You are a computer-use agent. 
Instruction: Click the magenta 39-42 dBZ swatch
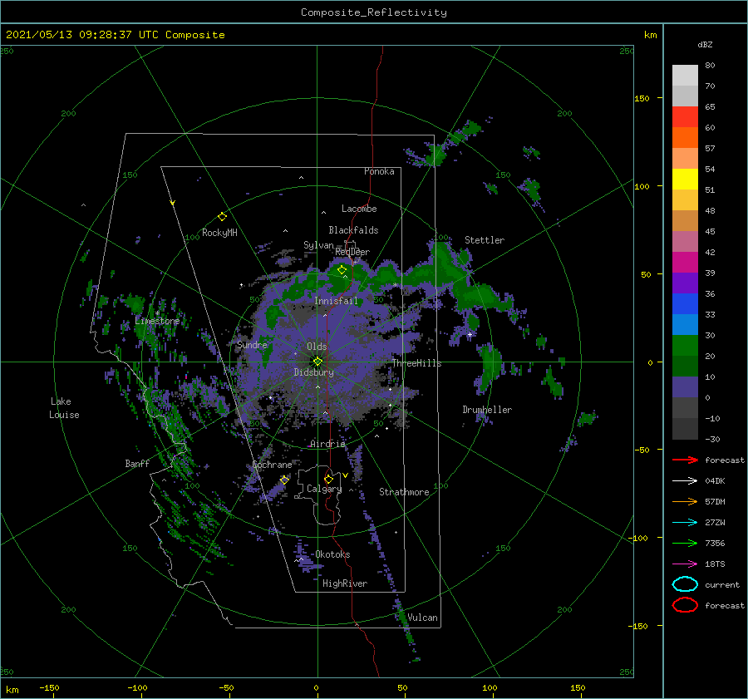[685, 263]
